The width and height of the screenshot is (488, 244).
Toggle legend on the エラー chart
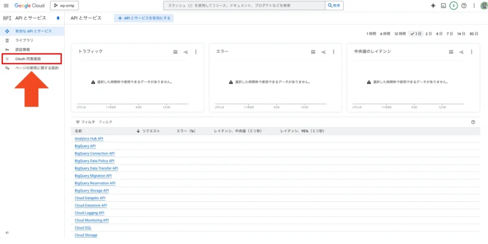[313, 51]
